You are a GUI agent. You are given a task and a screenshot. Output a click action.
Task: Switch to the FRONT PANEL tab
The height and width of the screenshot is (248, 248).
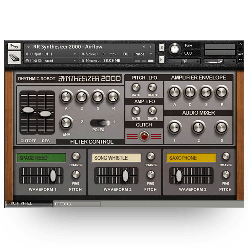29,204
